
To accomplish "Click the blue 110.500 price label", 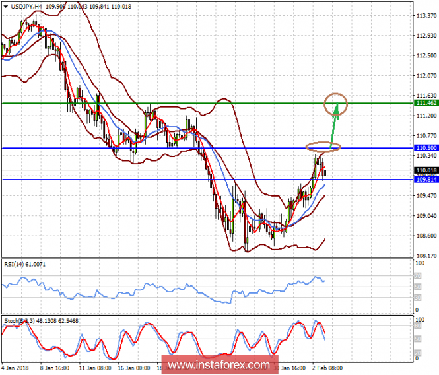I will point(425,149).
